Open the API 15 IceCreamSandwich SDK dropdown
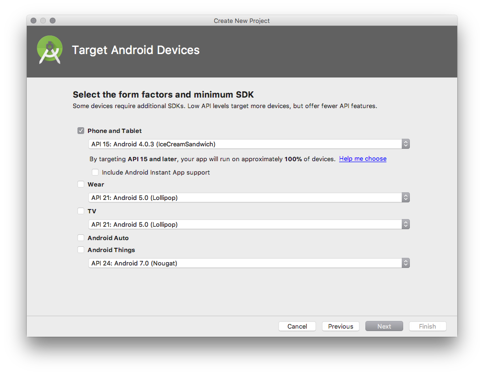Image resolution: width=484 pixels, height=375 pixels. click(x=249, y=144)
